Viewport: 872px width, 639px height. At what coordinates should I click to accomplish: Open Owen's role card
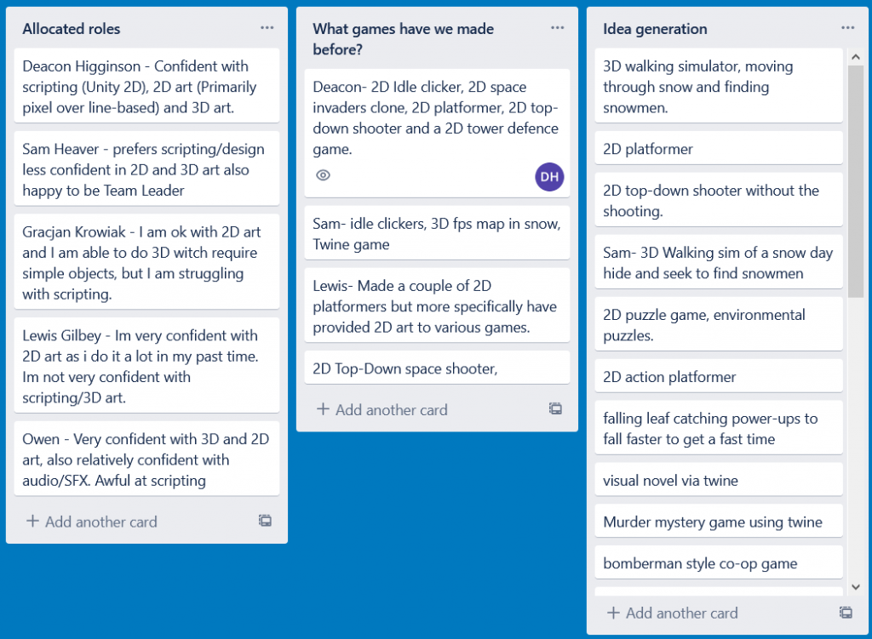click(x=146, y=459)
